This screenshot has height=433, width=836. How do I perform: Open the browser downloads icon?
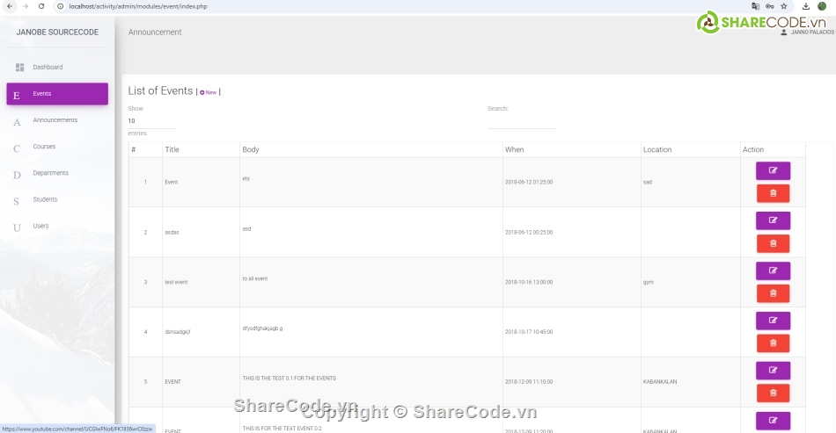coord(805,6)
